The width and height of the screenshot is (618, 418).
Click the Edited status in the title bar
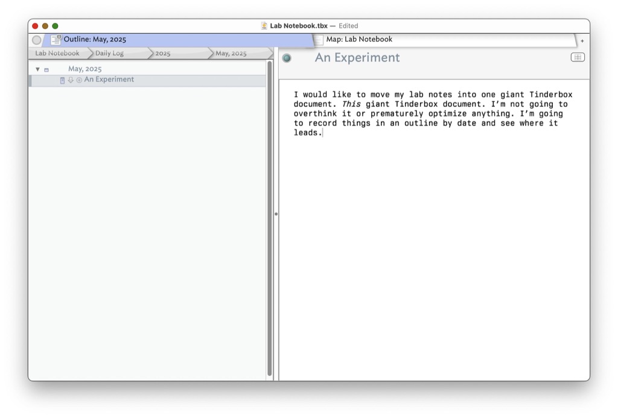[348, 25]
